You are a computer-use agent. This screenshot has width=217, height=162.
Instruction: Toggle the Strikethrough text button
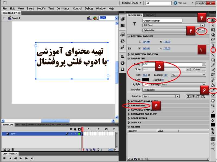coord(193,96)
